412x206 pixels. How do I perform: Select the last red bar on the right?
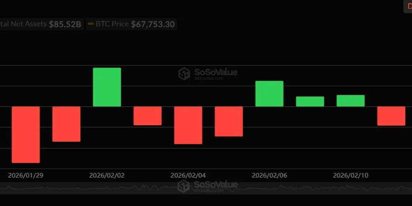tap(391, 116)
